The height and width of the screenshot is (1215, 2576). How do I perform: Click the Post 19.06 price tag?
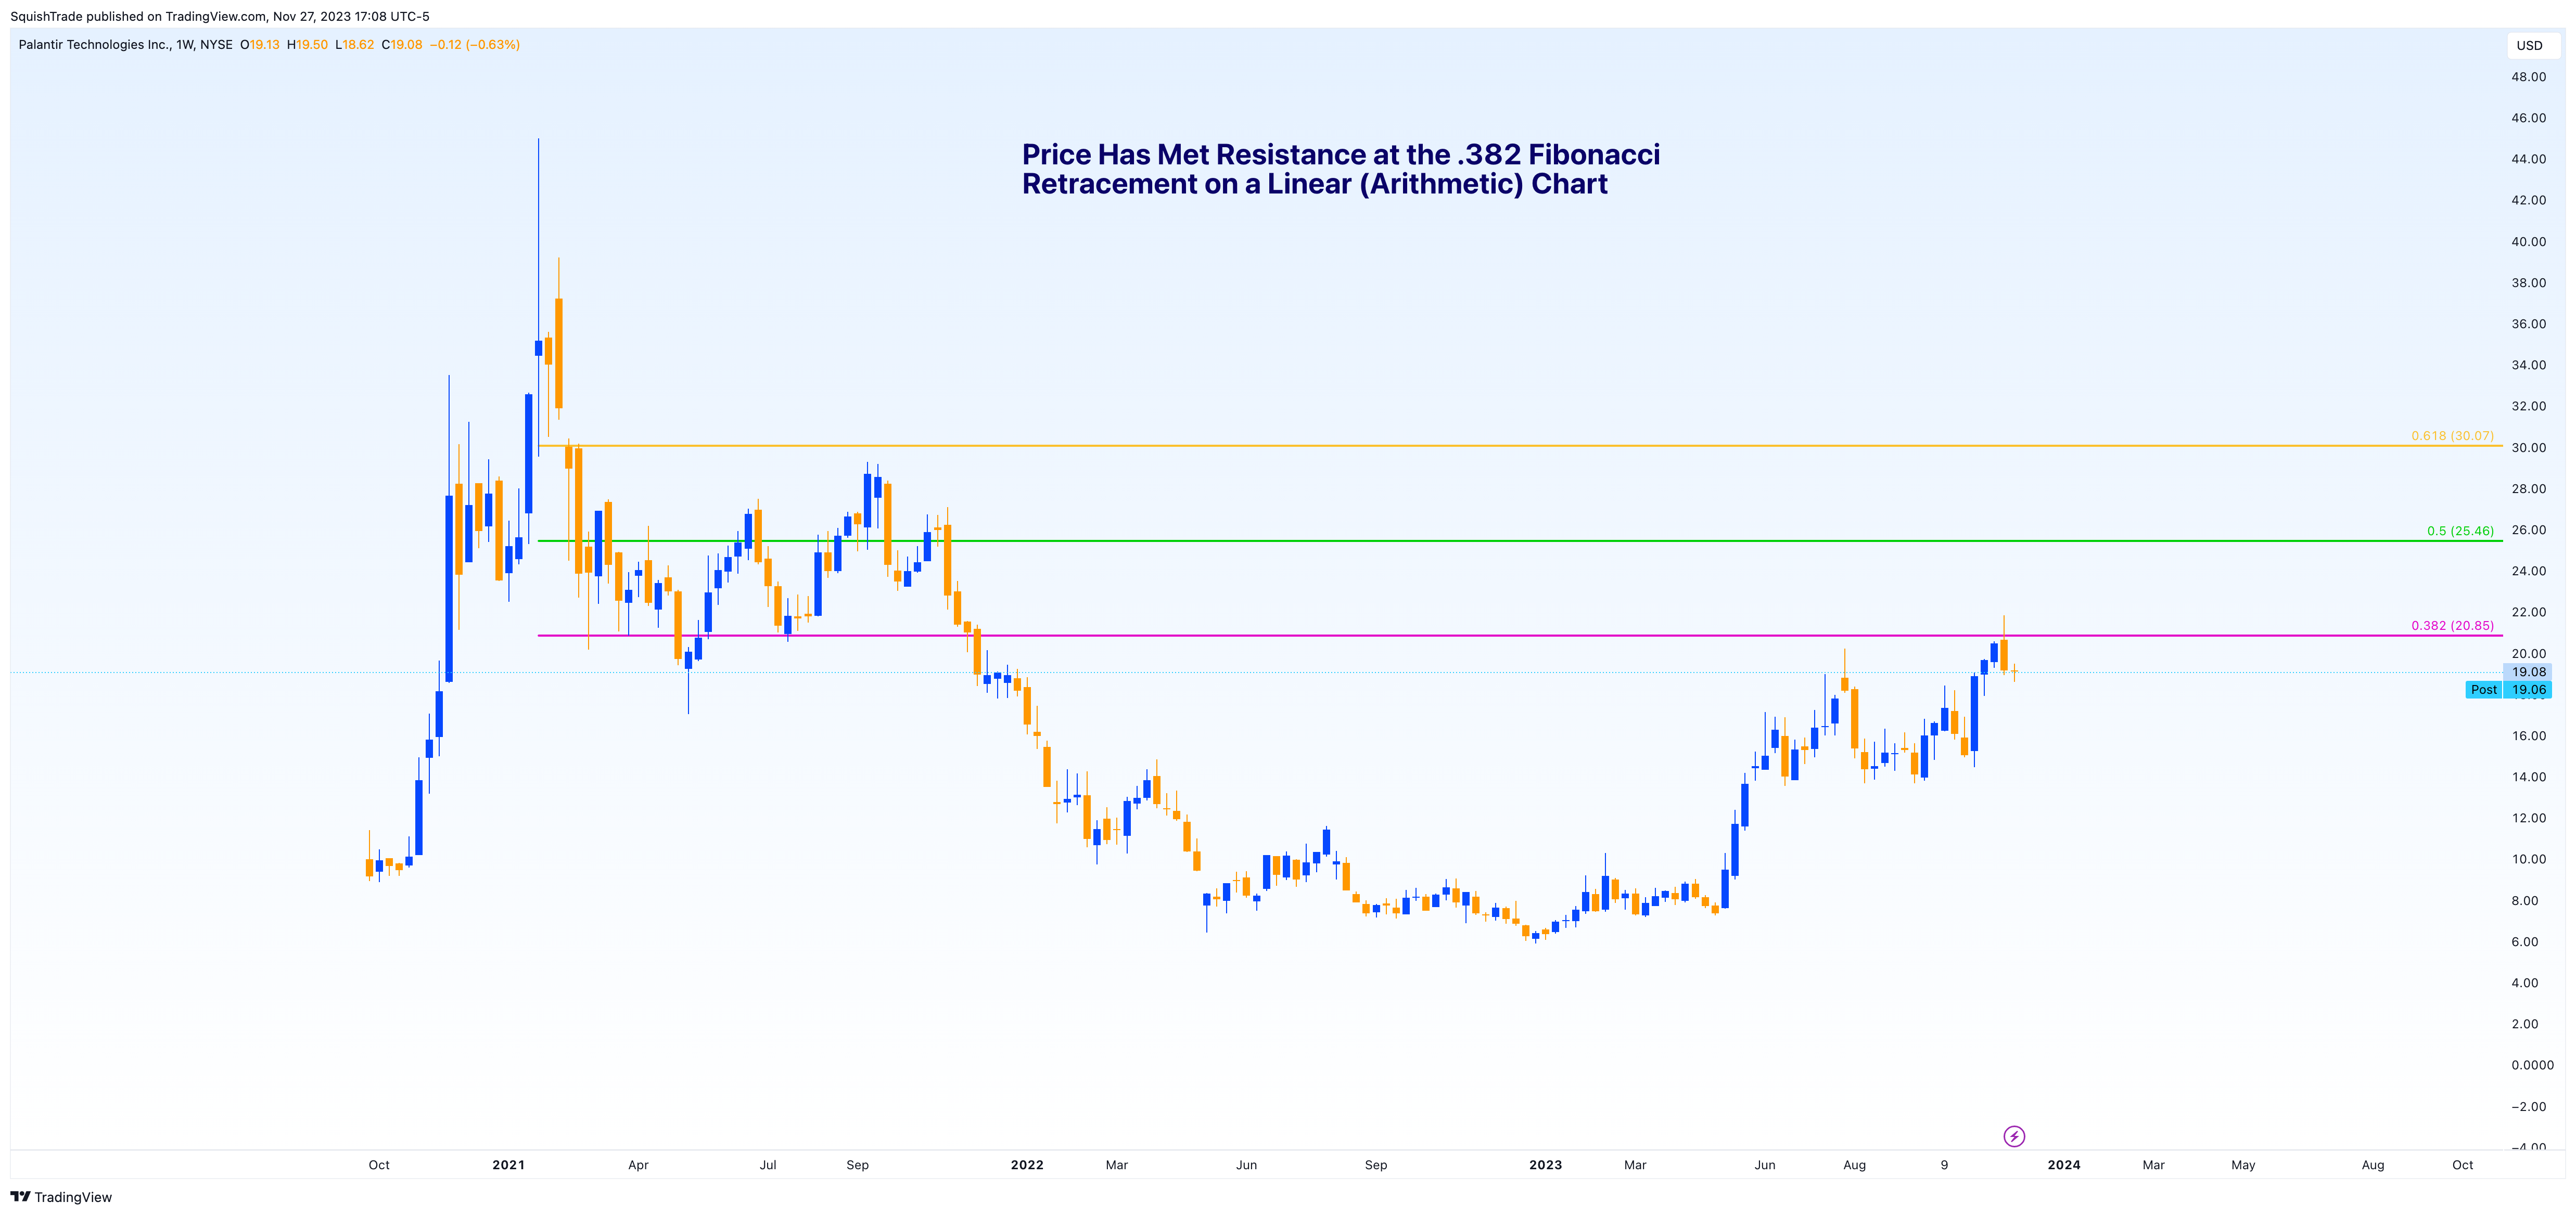[2509, 690]
